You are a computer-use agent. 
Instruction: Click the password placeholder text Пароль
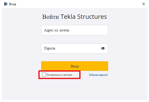(49, 48)
